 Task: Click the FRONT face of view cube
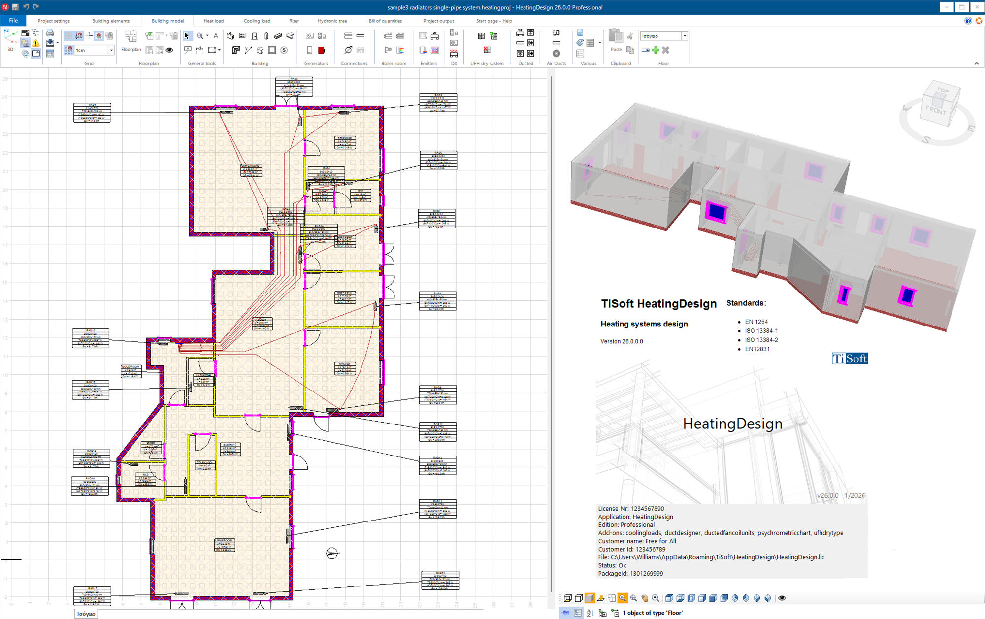936,110
